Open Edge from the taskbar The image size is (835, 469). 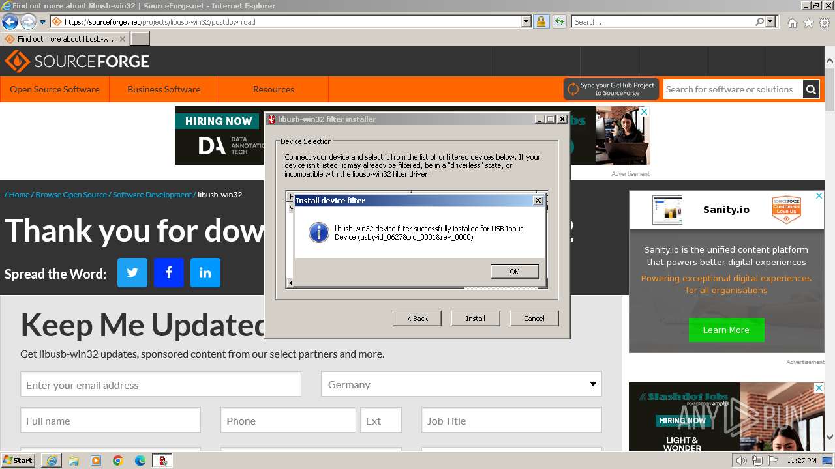pos(140,461)
